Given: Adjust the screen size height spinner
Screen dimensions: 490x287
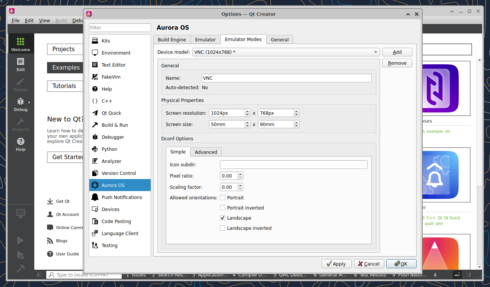Looking at the screenshot, I should point(279,124).
